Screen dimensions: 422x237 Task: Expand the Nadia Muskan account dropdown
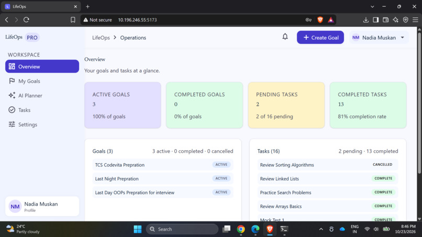tap(379, 37)
